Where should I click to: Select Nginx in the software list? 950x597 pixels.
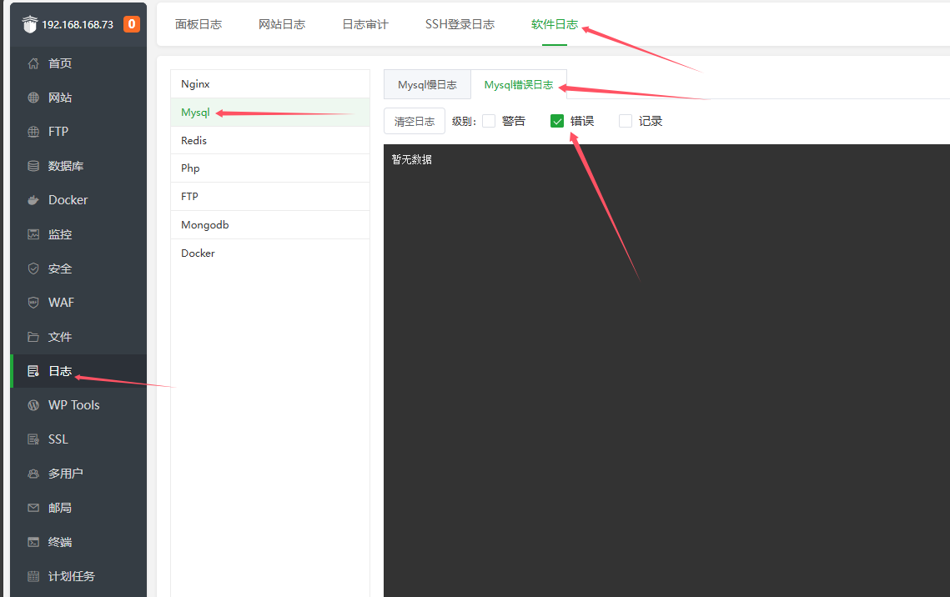pos(270,84)
